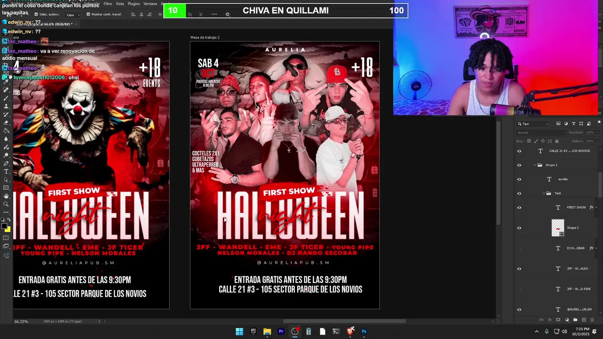
Task: Hide the aurelia text layer
Action: (x=519, y=179)
